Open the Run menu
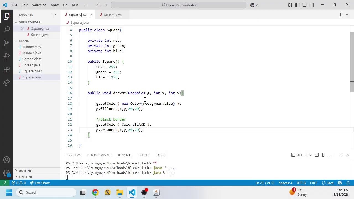 [x=75, y=5]
